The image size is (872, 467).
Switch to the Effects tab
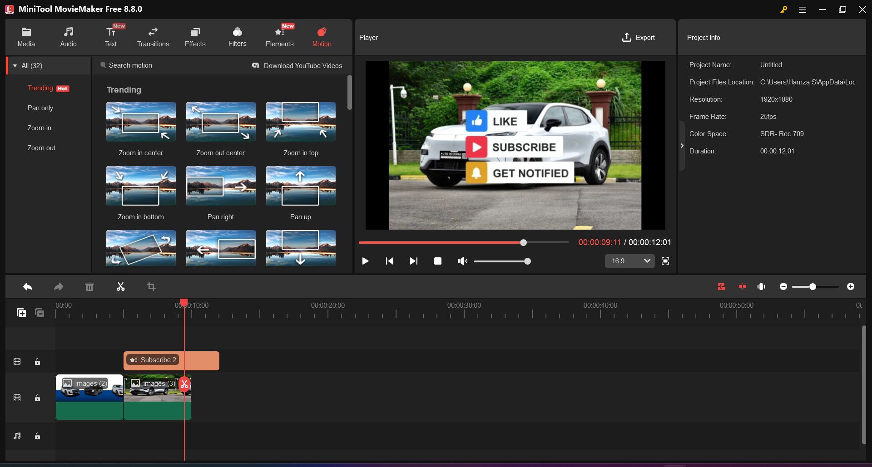pyautogui.click(x=195, y=37)
